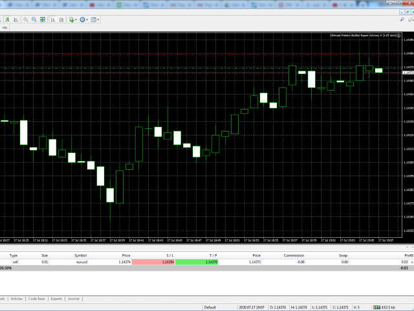
Task: Click the expert advisor smiley icon on the chart
Action: click(399, 35)
